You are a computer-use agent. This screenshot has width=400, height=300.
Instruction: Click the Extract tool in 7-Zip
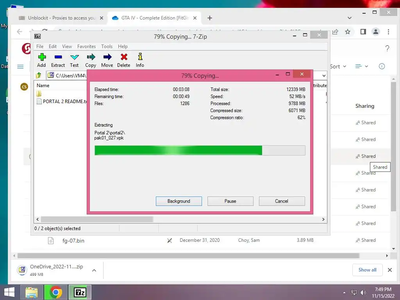(58, 60)
